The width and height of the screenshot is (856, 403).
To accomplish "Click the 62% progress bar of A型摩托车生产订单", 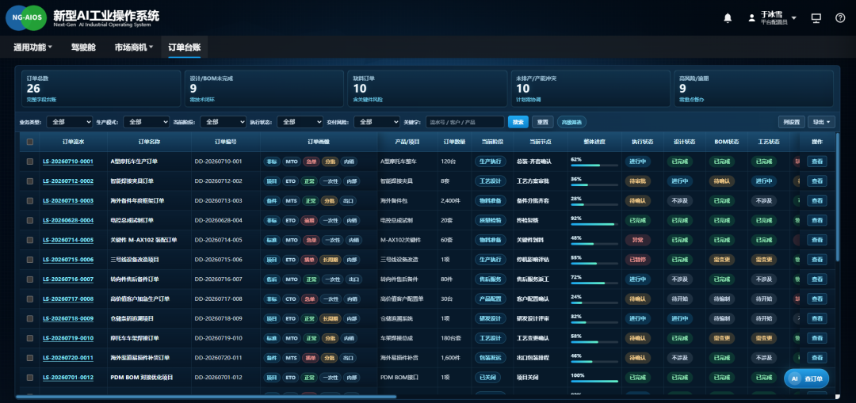I will coord(594,165).
